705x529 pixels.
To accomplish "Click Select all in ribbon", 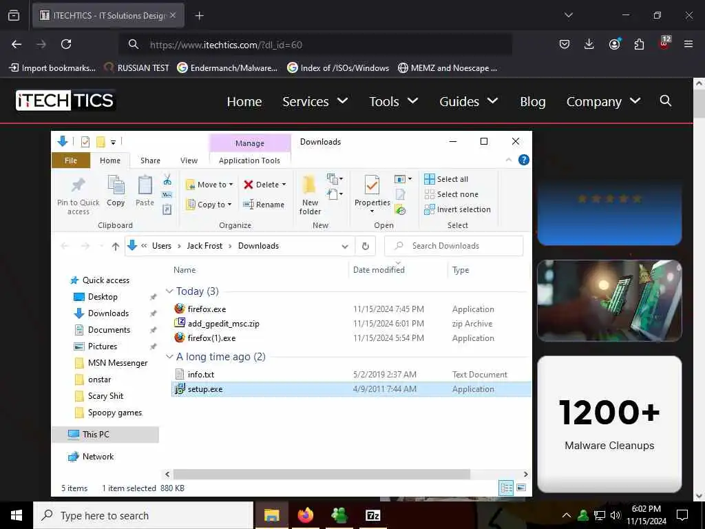I will [x=446, y=179].
